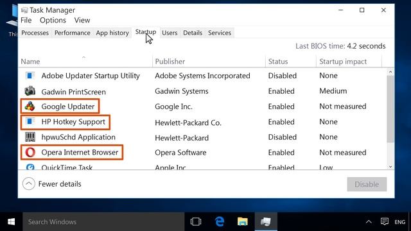Click the HP Hotkey Support icon
This screenshot has height=231, width=411.
pos(30,121)
